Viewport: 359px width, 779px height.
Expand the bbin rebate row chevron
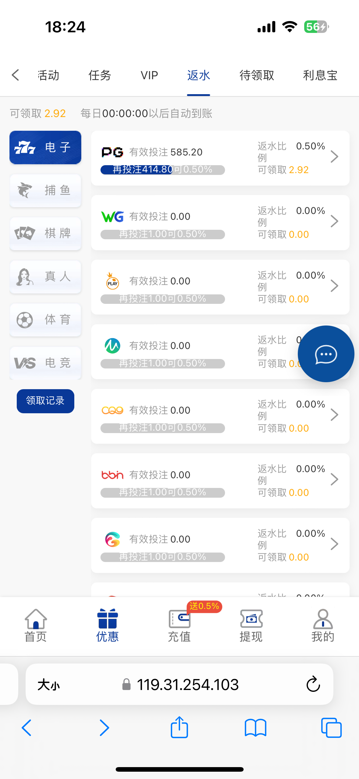pos(334,479)
